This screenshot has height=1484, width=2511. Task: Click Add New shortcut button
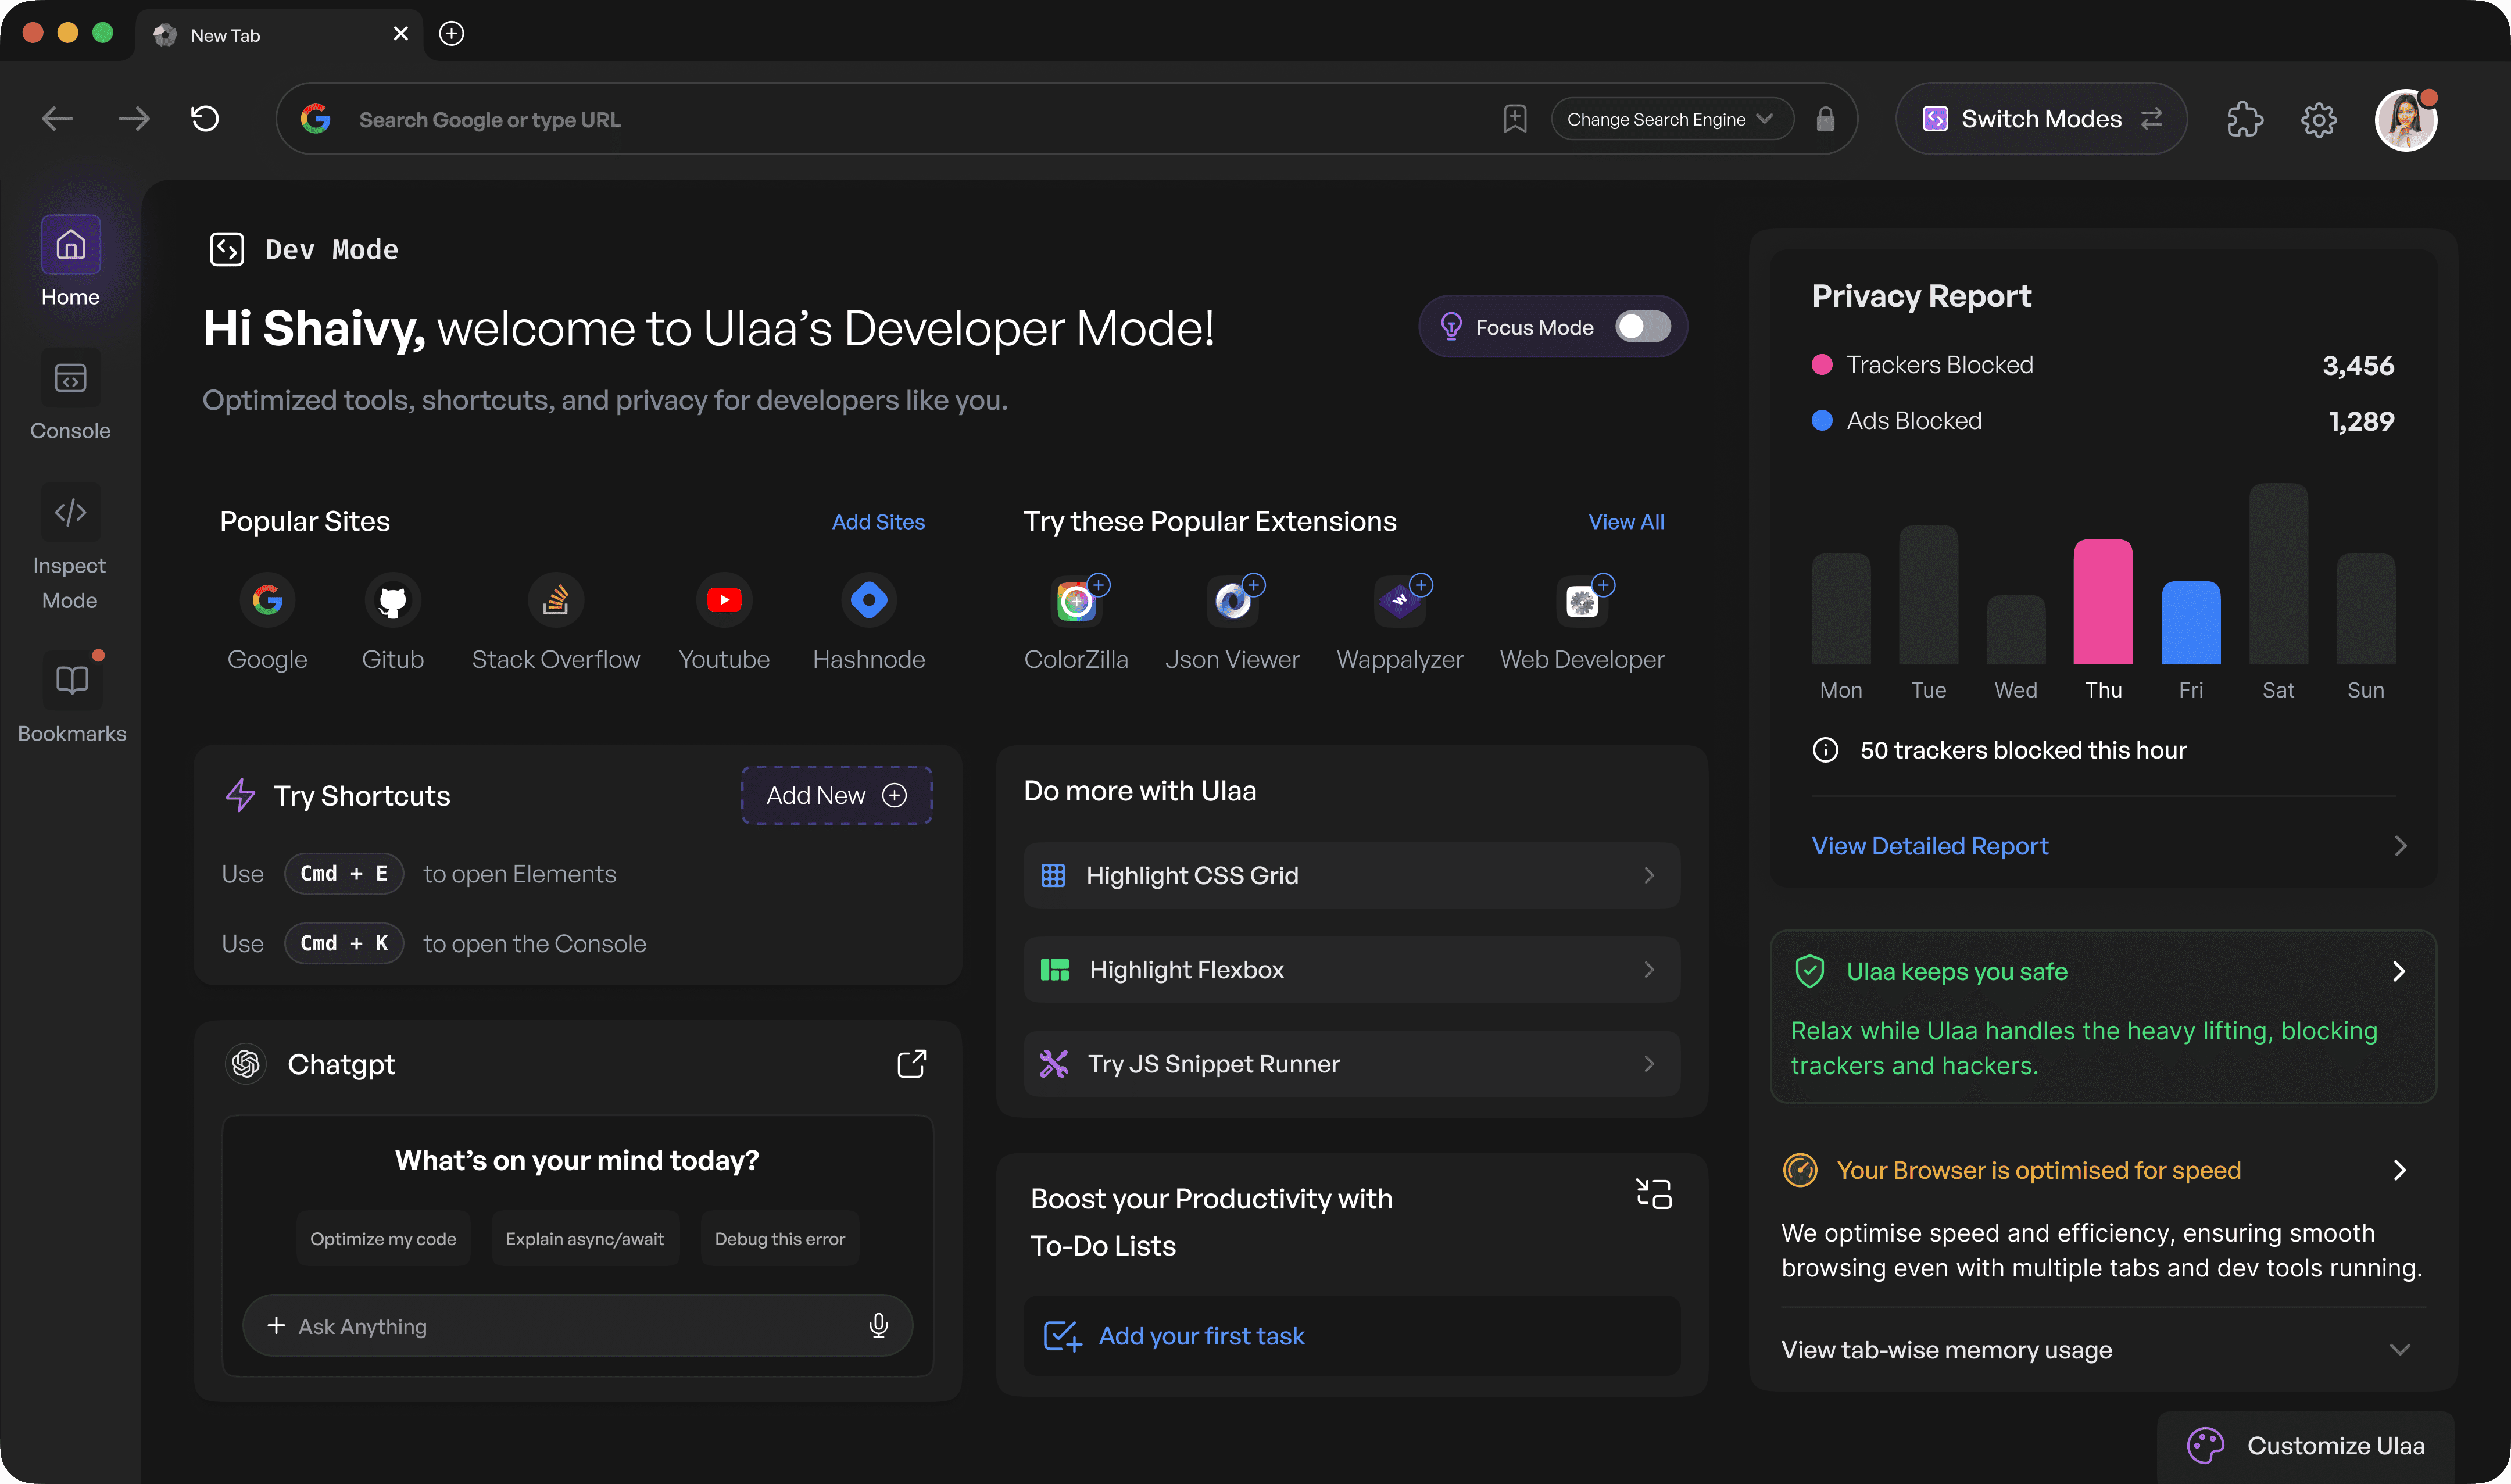click(836, 795)
